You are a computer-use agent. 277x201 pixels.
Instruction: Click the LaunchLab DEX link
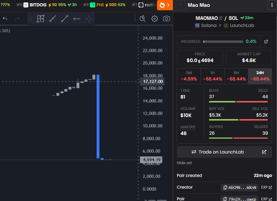coord(239,26)
